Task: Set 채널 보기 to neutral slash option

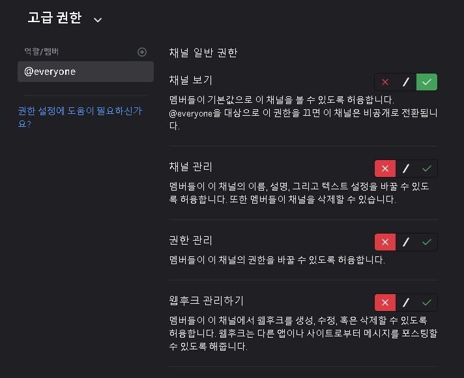Action: pos(406,82)
